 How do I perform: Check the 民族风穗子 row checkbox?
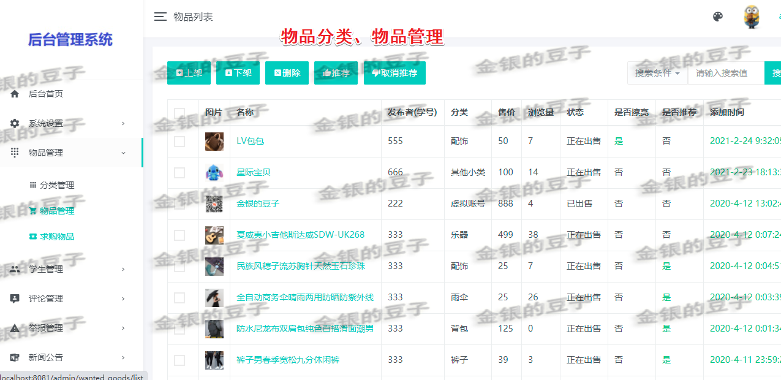tap(179, 266)
